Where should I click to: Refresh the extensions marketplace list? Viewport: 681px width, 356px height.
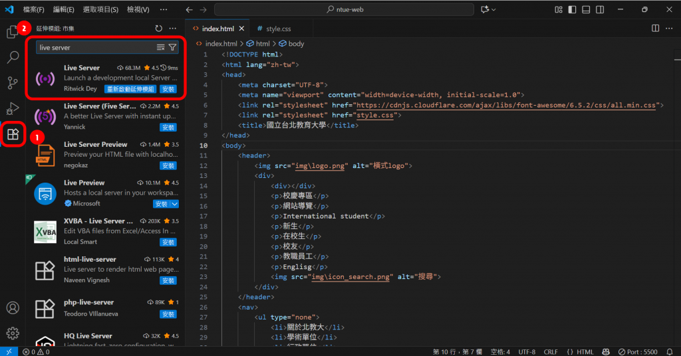coord(158,29)
